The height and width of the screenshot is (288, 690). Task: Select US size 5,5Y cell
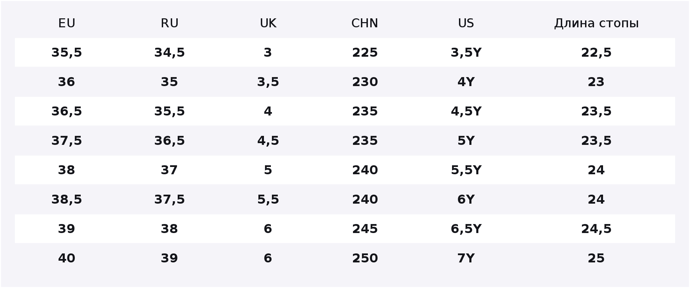(x=466, y=170)
